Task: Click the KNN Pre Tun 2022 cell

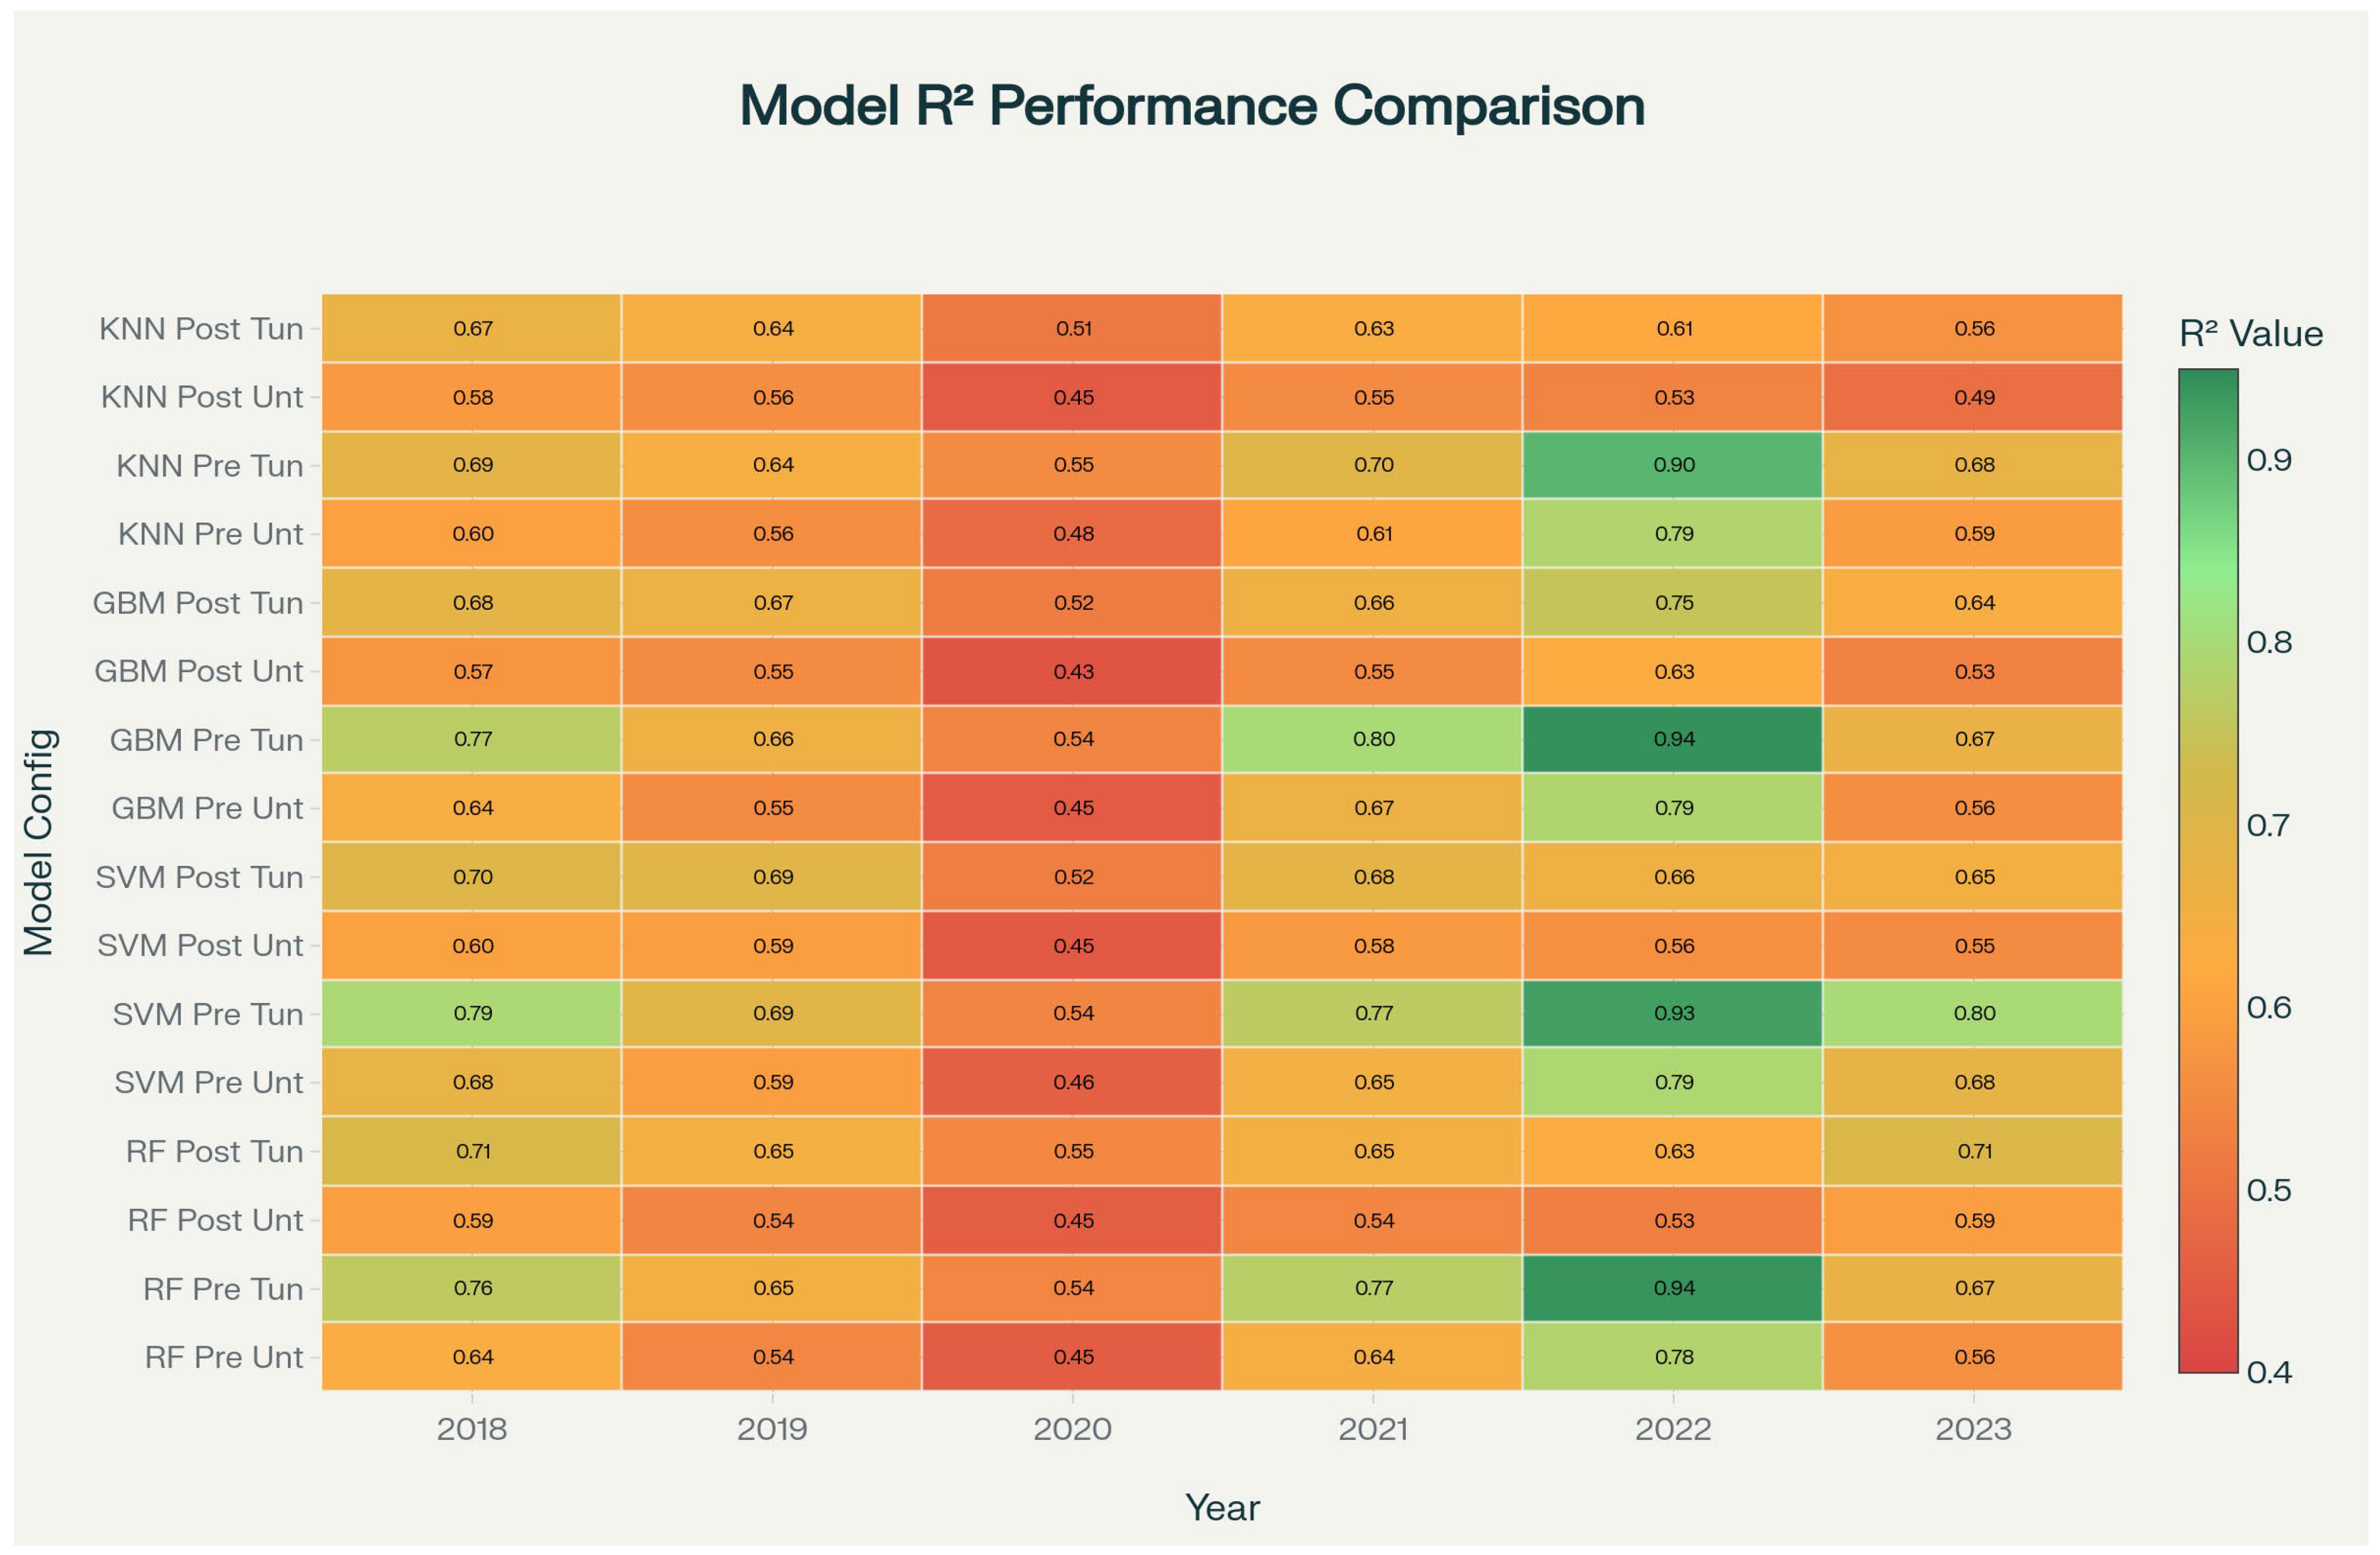Action: tap(1673, 465)
